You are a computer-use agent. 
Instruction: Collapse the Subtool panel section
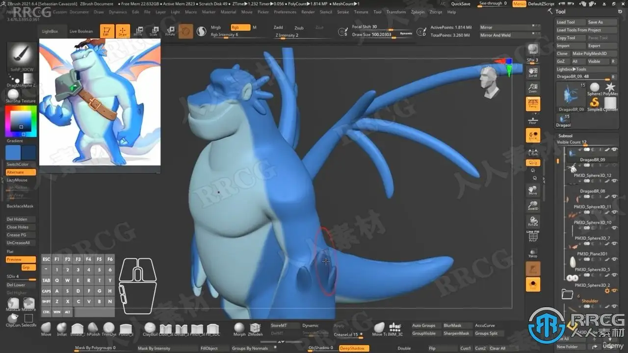click(565, 136)
